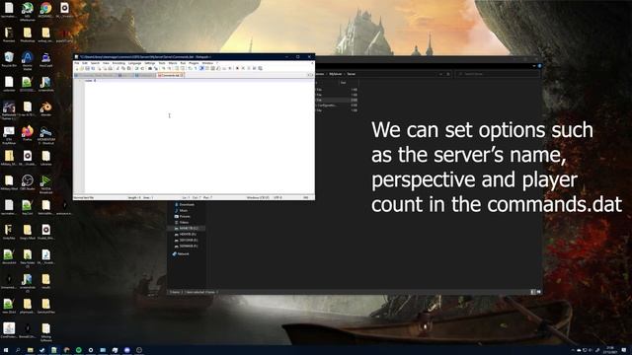Click the Undo icon in Notepad++ toolbar
This screenshot has height=355, width=632.
(x=136, y=68)
